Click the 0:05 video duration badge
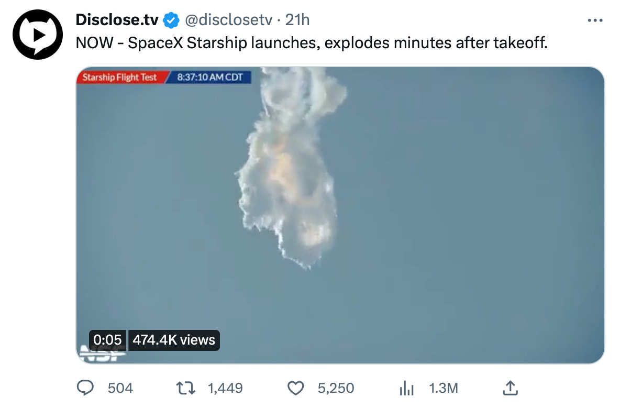The height and width of the screenshot is (419, 620). pyautogui.click(x=107, y=340)
